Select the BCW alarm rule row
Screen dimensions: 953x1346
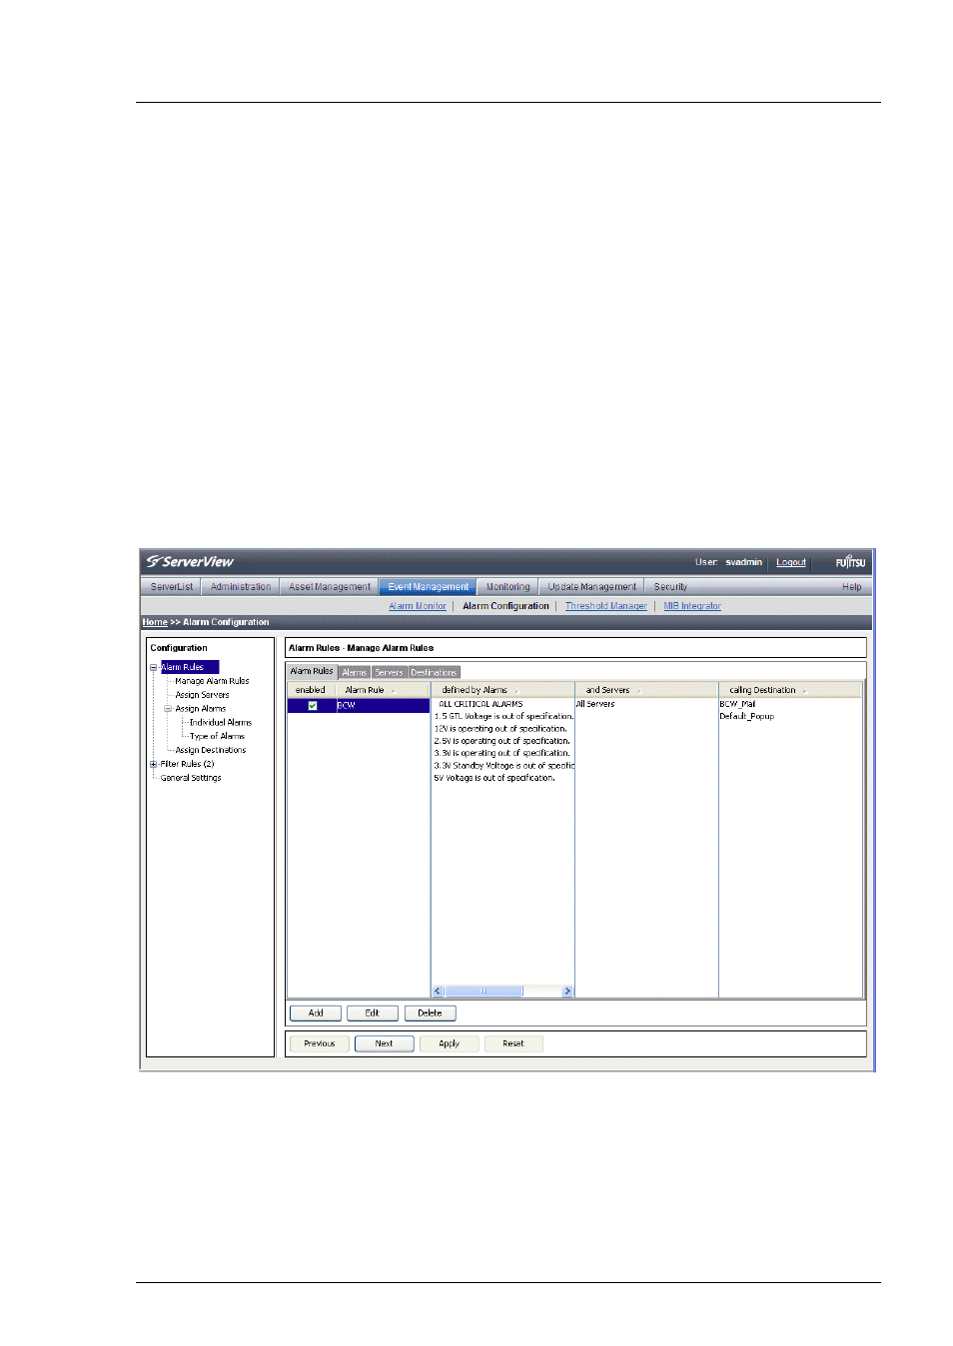pos(359,706)
